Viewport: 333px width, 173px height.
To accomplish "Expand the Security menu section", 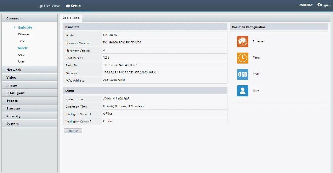I will [29, 116].
